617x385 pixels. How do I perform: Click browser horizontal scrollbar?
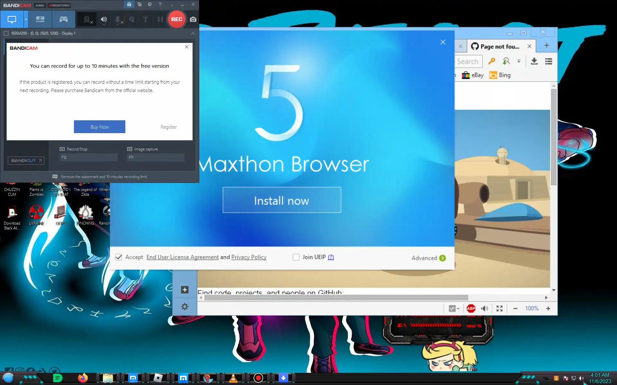click(x=336, y=298)
